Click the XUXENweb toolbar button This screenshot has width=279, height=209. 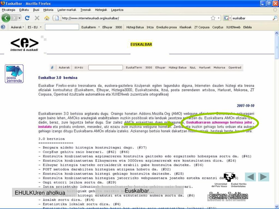[233, 27]
